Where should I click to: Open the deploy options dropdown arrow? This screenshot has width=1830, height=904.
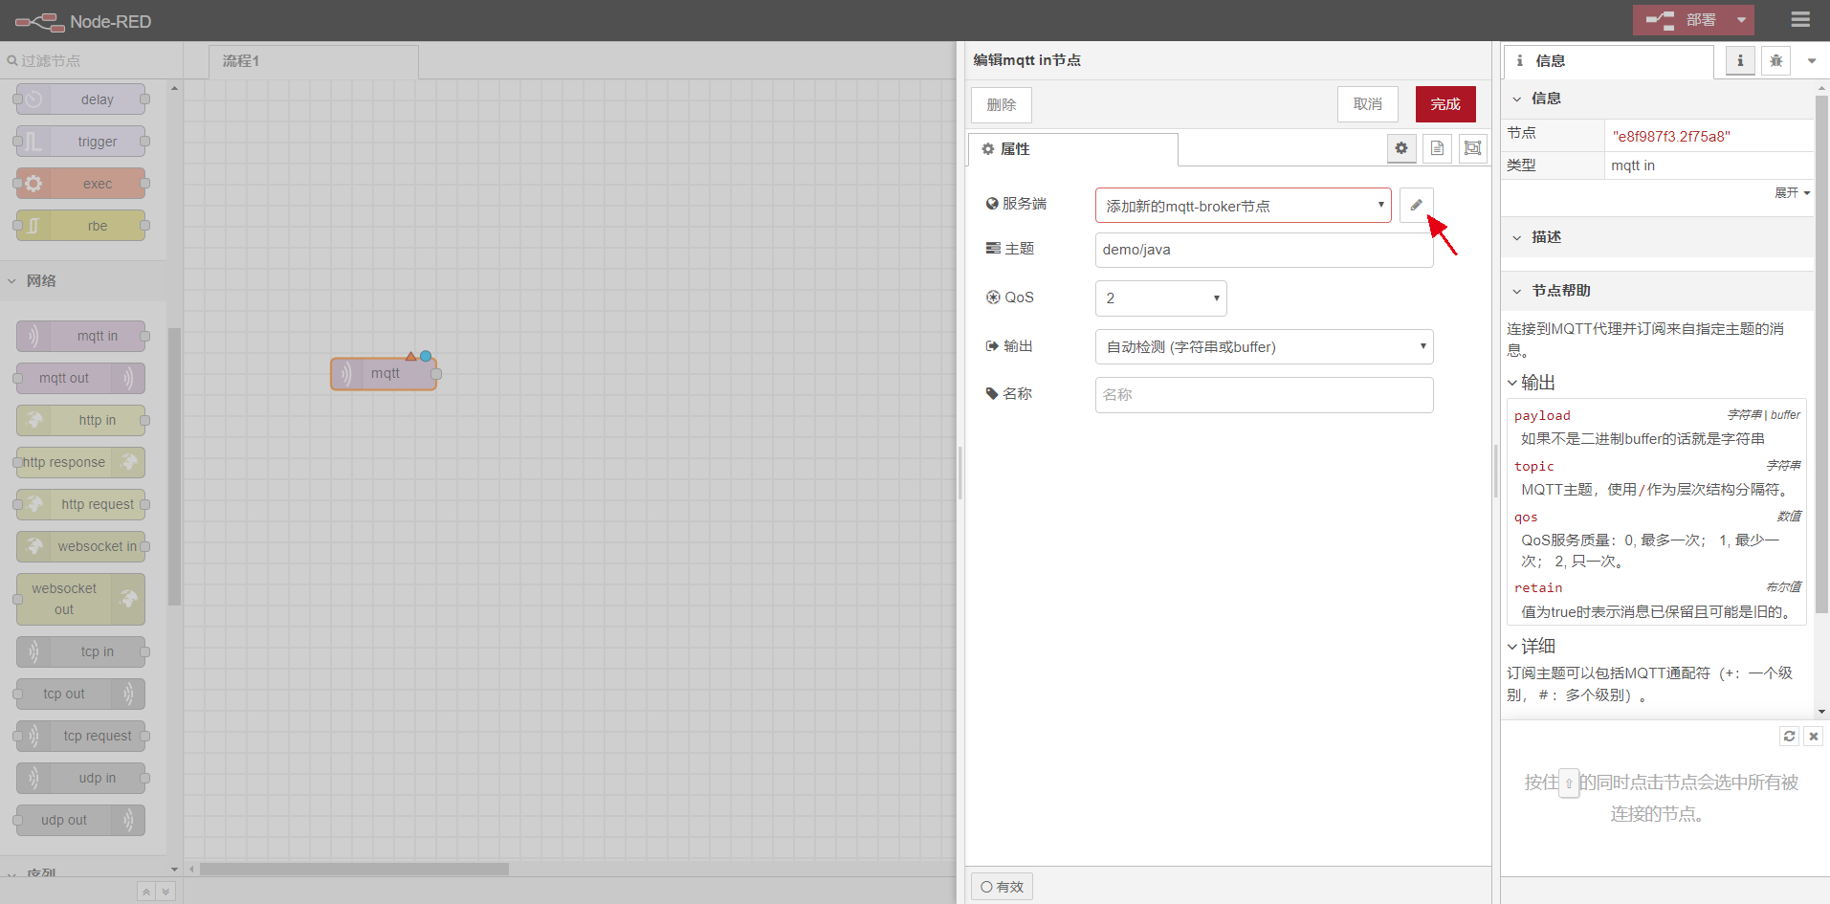(1742, 20)
